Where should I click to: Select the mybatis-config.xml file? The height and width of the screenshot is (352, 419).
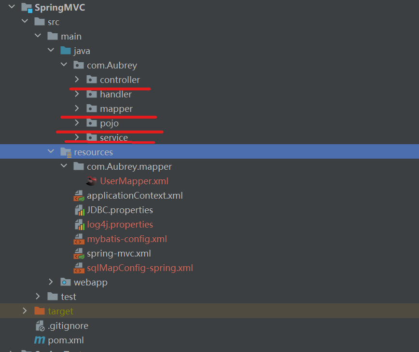pyautogui.click(x=127, y=239)
